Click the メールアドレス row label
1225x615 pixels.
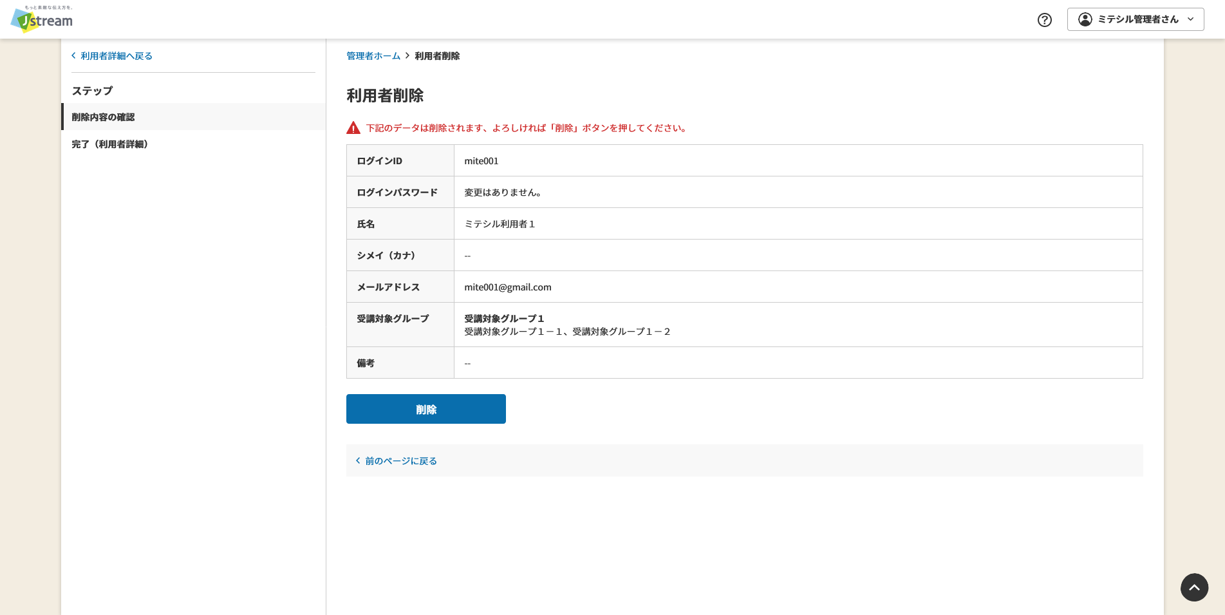388,287
